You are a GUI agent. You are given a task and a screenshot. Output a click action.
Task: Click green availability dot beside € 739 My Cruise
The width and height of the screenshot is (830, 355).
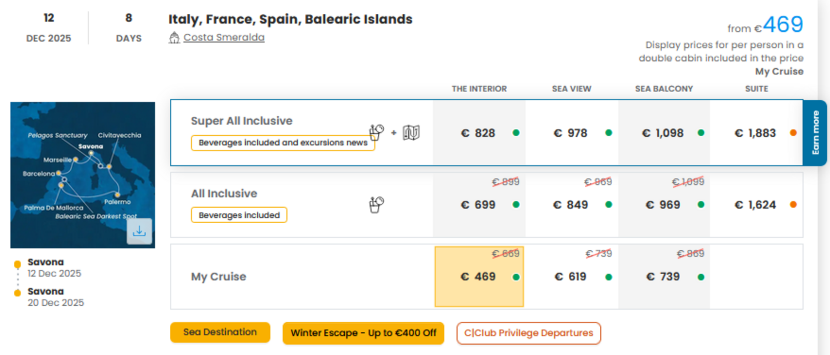701,277
